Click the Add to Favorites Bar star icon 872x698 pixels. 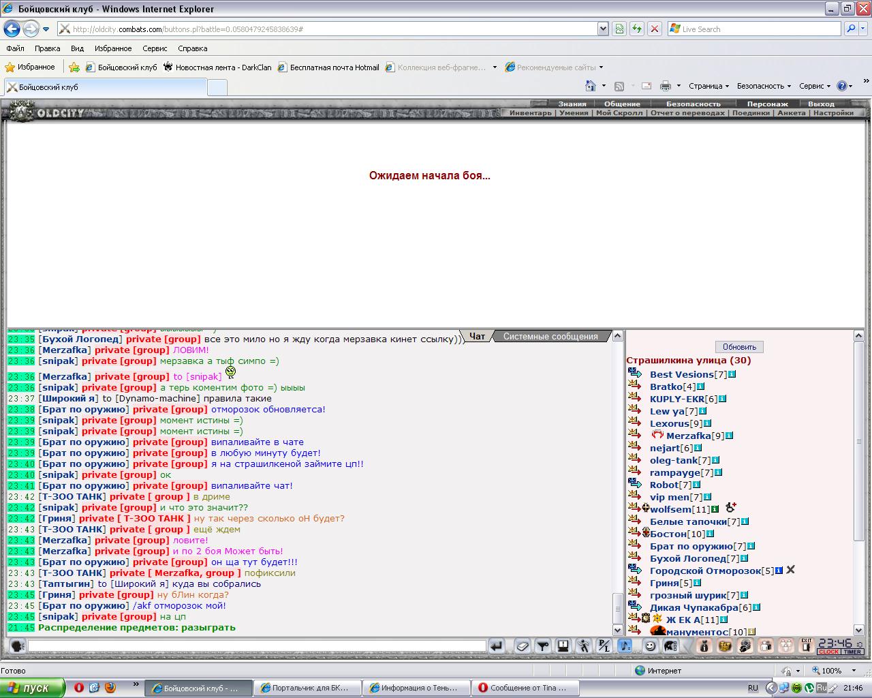click(74, 67)
